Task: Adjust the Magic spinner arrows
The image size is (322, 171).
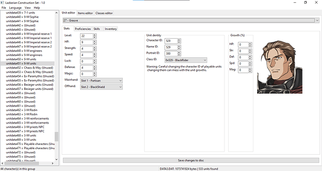Action: click(94, 74)
